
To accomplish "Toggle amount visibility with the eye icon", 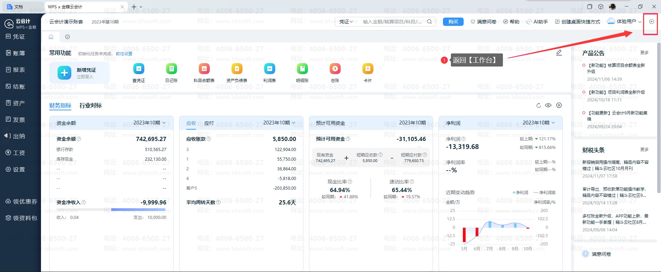I will (x=548, y=105).
